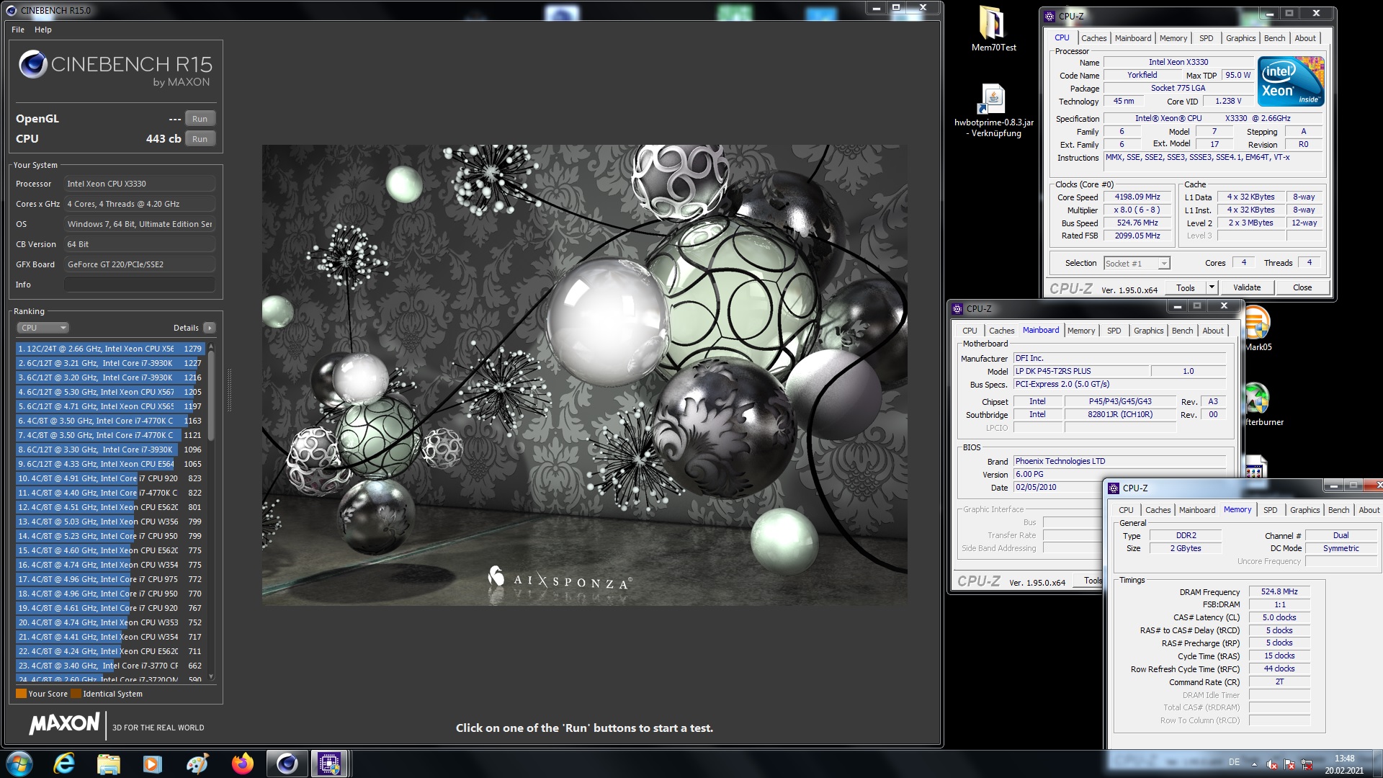
Task: Open Paint palette icon in taskbar
Action: pos(197,764)
